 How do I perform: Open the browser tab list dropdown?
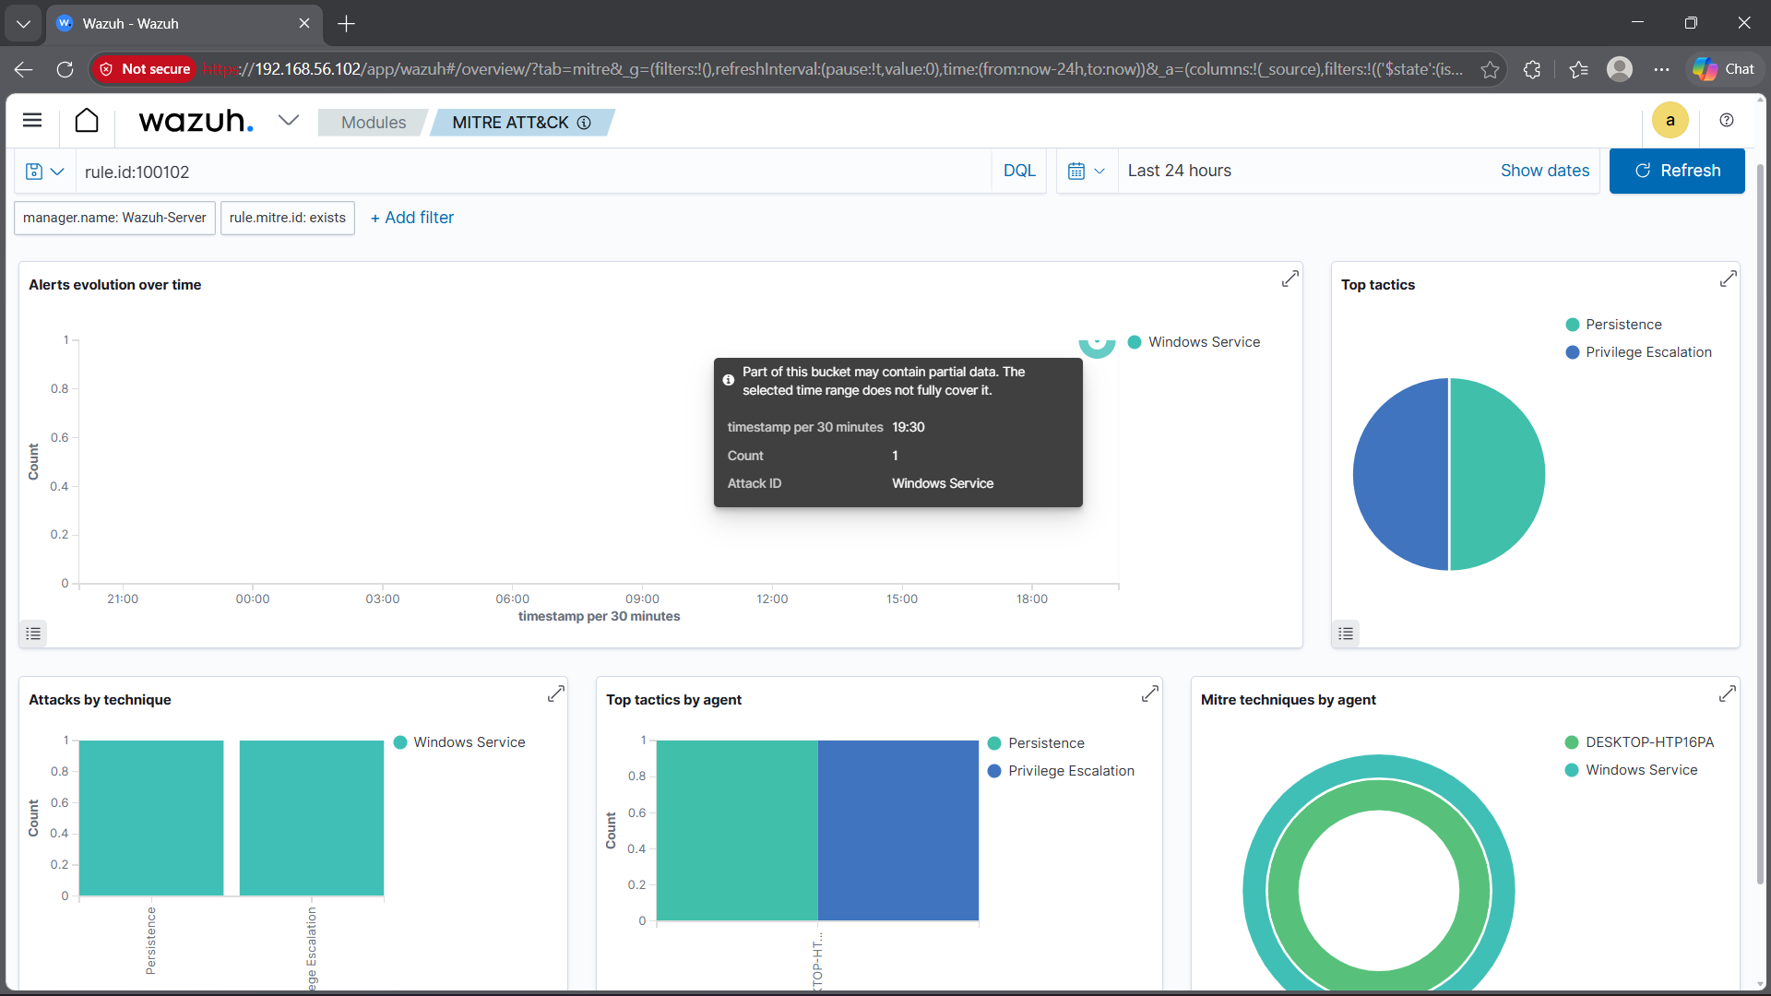pyautogui.click(x=23, y=23)
